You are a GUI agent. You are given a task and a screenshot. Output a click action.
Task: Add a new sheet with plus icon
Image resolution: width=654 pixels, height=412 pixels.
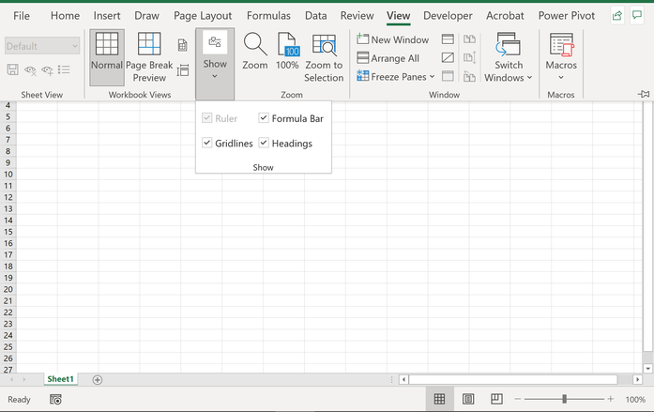coord(98,379)
